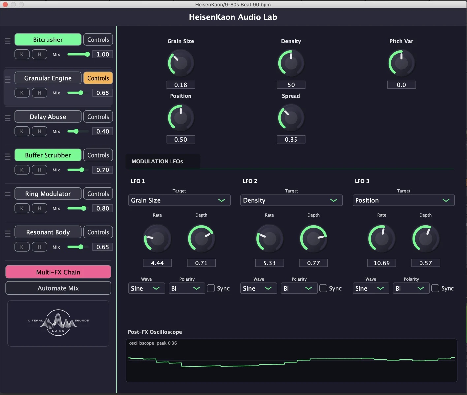Grab the Ring Modulator reorder handle icon

8,195
